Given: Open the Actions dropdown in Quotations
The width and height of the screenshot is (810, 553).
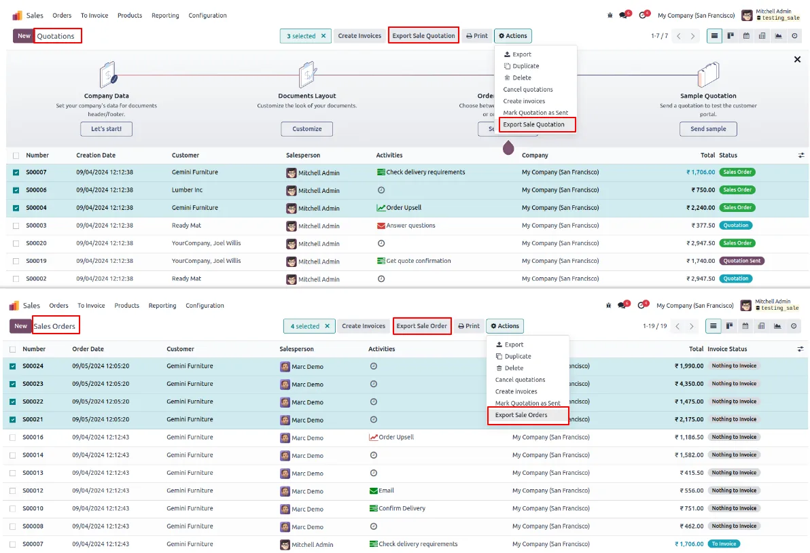Looking at the screenshot, I should click(513, 35).
